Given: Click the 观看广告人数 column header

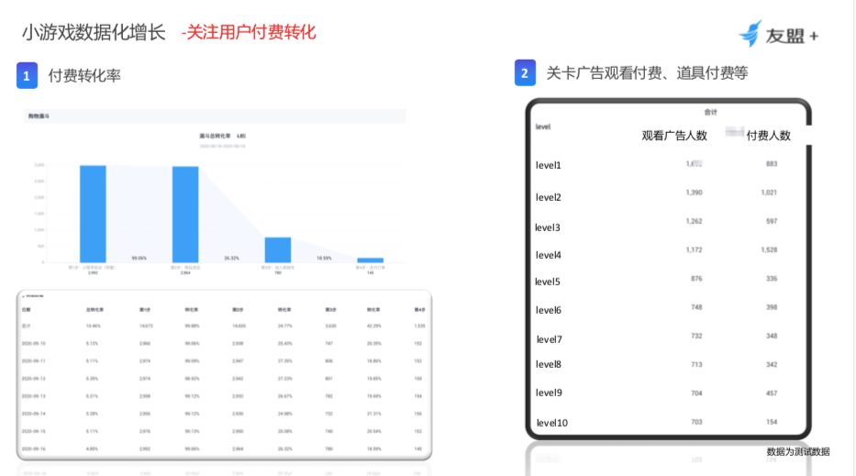Looking at the screenshot, I should [674, 136].
